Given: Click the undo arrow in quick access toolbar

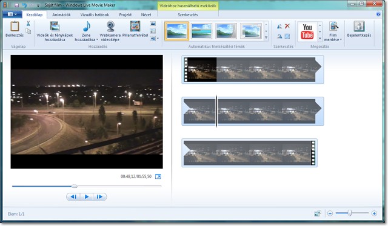Looking at the screenshot, I should 24,5.
